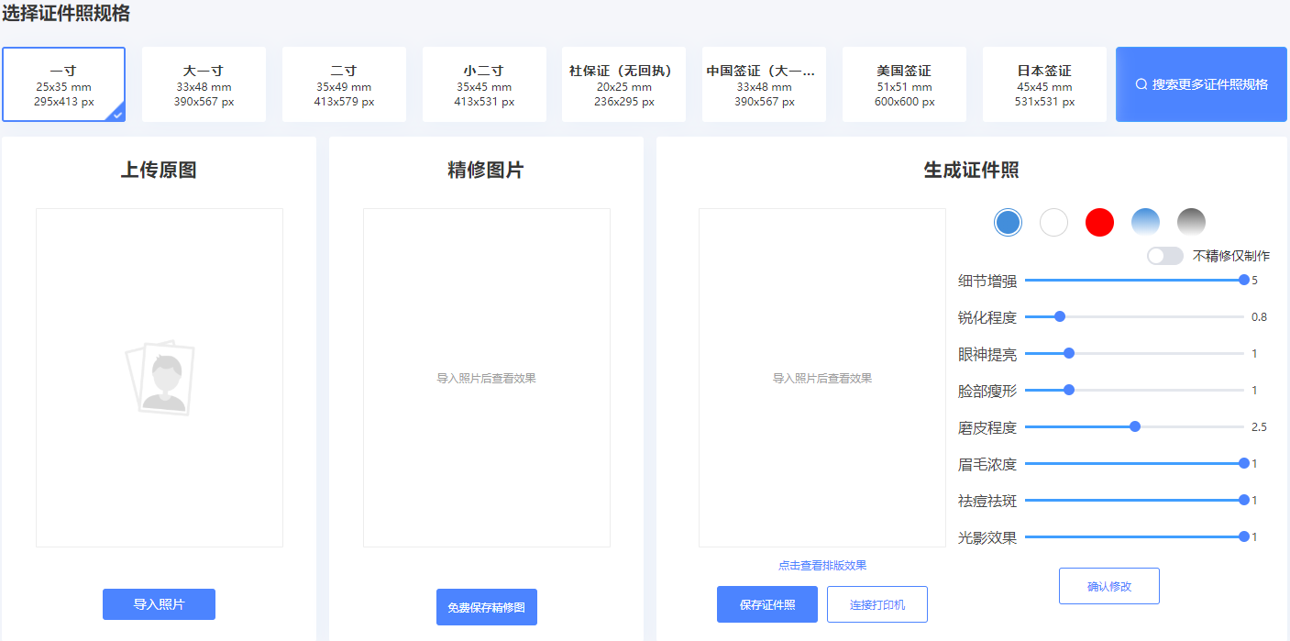Select the 日本签证 photo size

(1044, 83)
